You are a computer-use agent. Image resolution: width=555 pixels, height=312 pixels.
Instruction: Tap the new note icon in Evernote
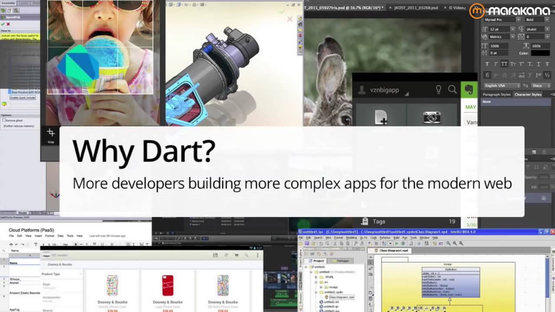[381, 117]
